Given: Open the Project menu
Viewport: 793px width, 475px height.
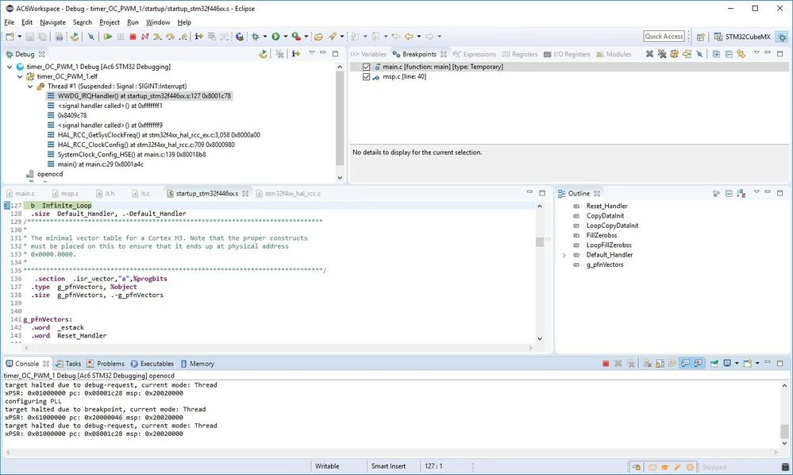Looking at the screenshot, I should click(x=110, y=22).
